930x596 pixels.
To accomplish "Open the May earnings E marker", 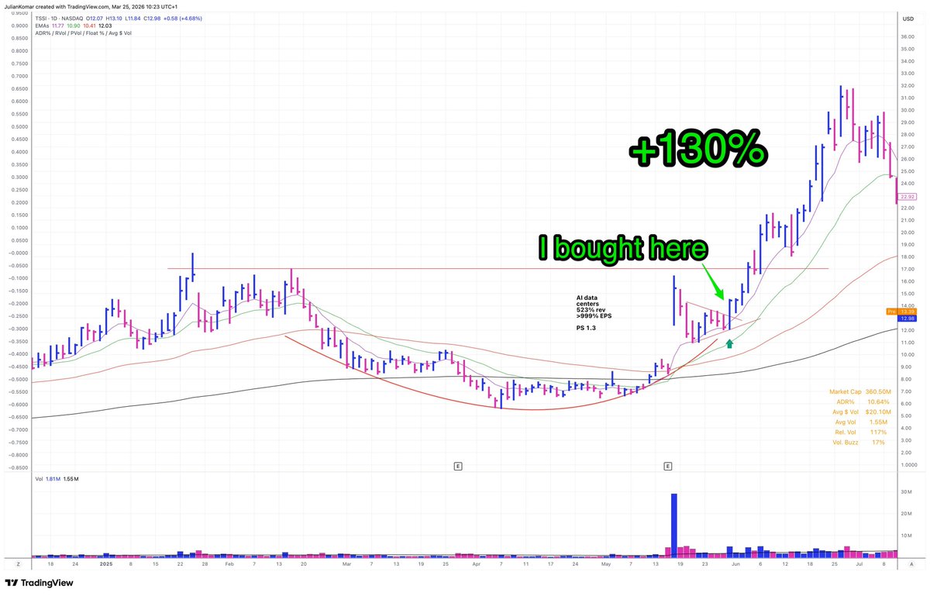I will [x=668, y=466].
